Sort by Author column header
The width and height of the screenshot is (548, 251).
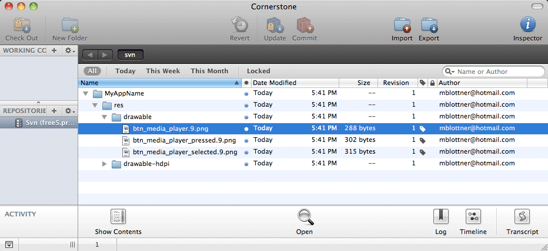[x=482, y=83]
